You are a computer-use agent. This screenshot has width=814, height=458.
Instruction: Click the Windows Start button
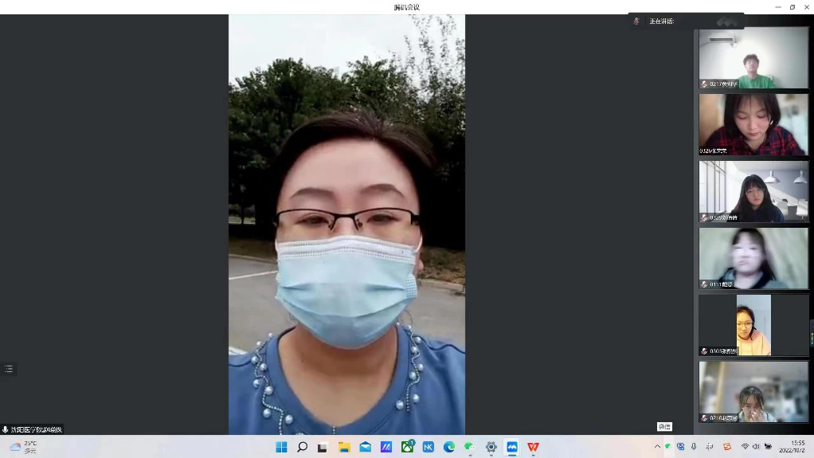[x=281, y=447]
